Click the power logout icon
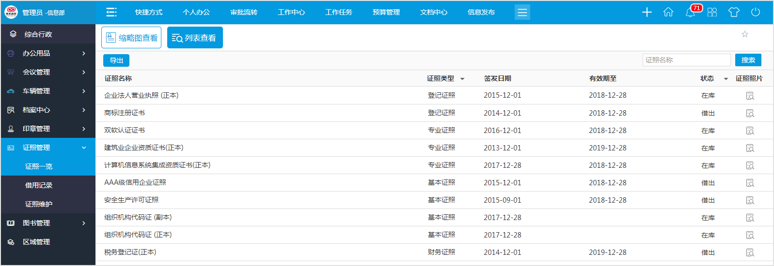 756,12
